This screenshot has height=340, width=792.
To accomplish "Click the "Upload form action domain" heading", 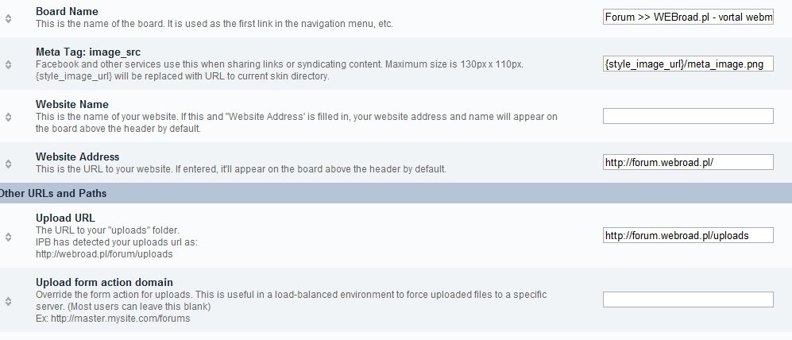I will click(104, 282).
